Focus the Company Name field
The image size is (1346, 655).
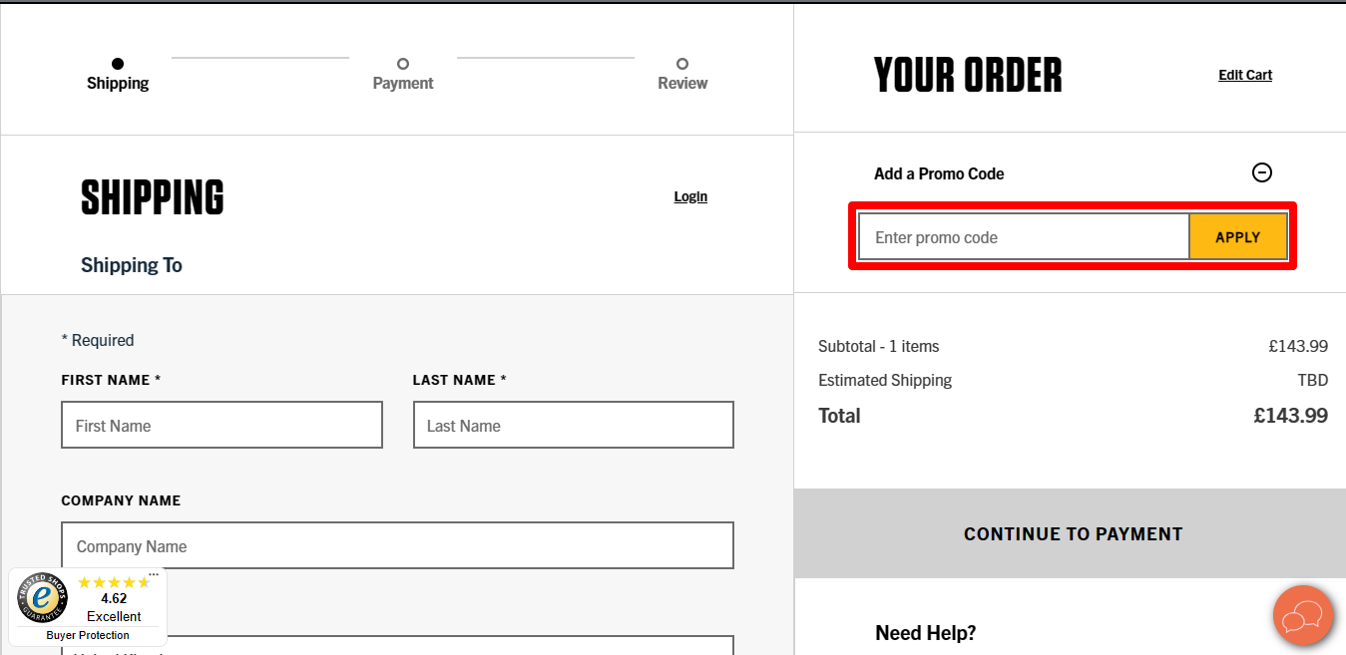[x=397, y=546]
